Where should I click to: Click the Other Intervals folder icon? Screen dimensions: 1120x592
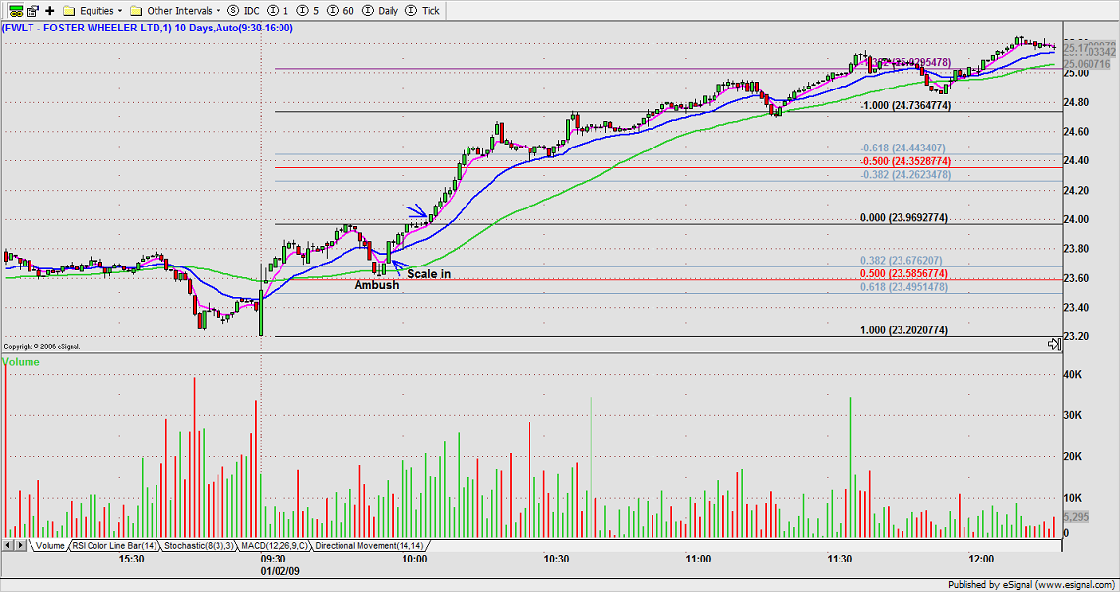tap(137, 11)
